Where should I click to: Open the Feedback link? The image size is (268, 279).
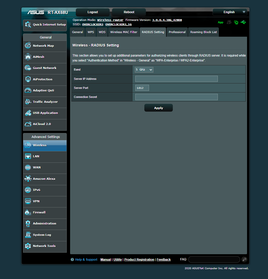(163, 260)
